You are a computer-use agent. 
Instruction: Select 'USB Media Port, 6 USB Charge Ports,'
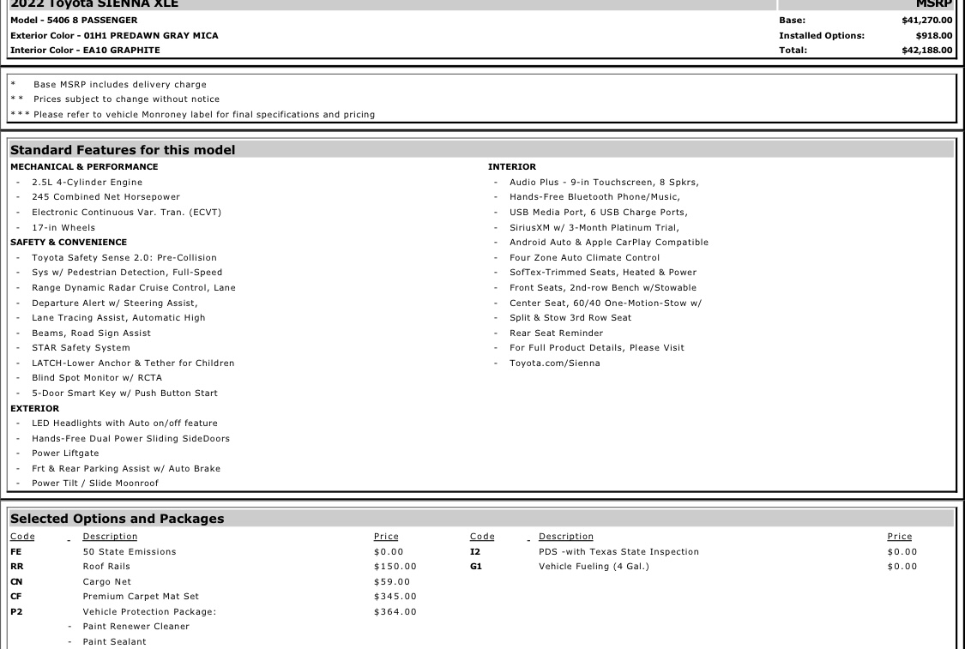point(598,213)
